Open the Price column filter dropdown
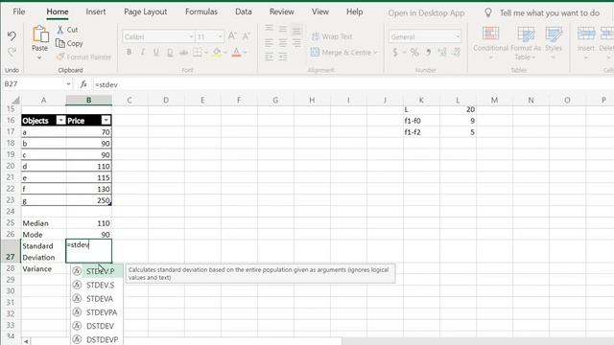The height and width of the screenshot is (345, 614). click(x=106, y=121)
